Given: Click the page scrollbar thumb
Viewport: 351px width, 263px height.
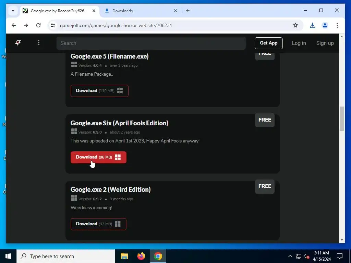Looking at the screenshot, I should (342, 118).
